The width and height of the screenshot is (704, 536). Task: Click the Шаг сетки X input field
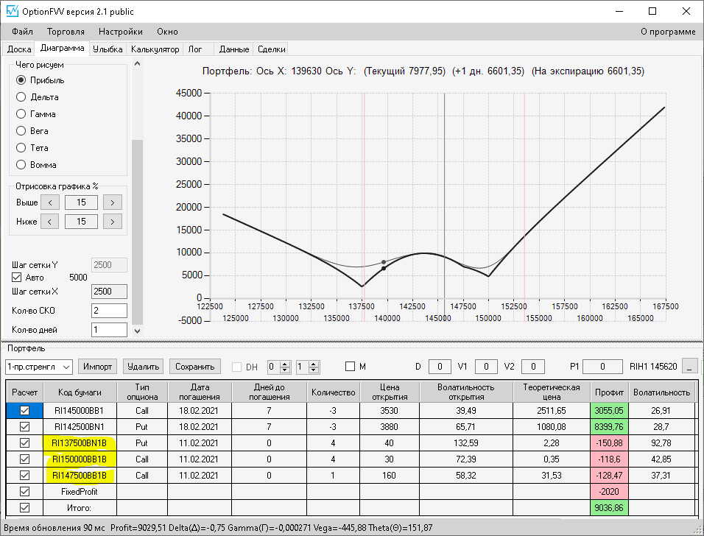point(109,292)
